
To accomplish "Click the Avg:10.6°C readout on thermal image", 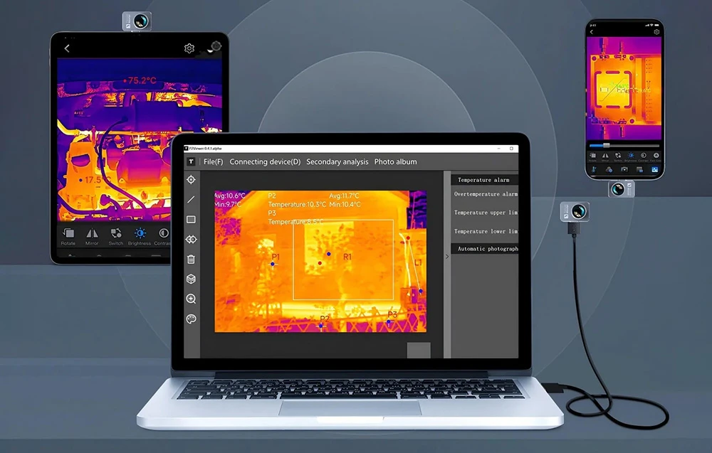I will [x=230, y=196].
